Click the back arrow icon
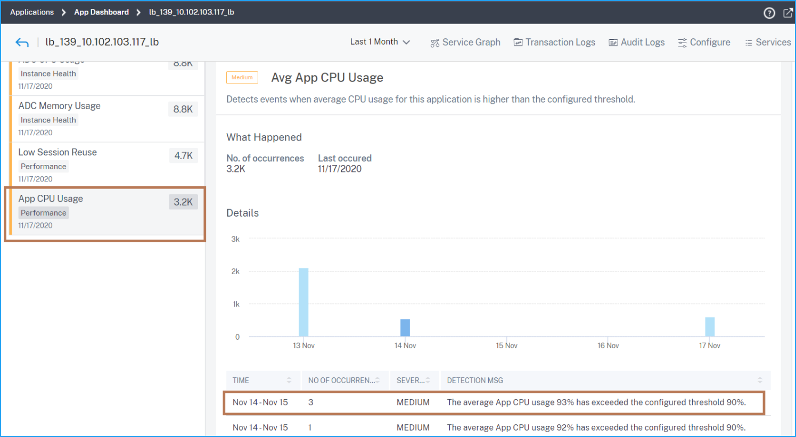 point(22,43)
